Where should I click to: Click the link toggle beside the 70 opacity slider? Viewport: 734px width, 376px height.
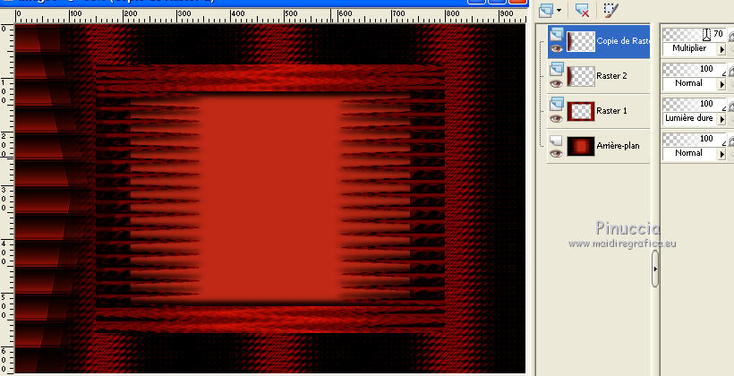tap(730, 35)
